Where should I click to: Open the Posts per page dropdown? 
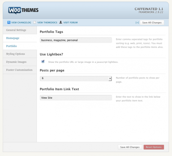(x=76, y=78)
